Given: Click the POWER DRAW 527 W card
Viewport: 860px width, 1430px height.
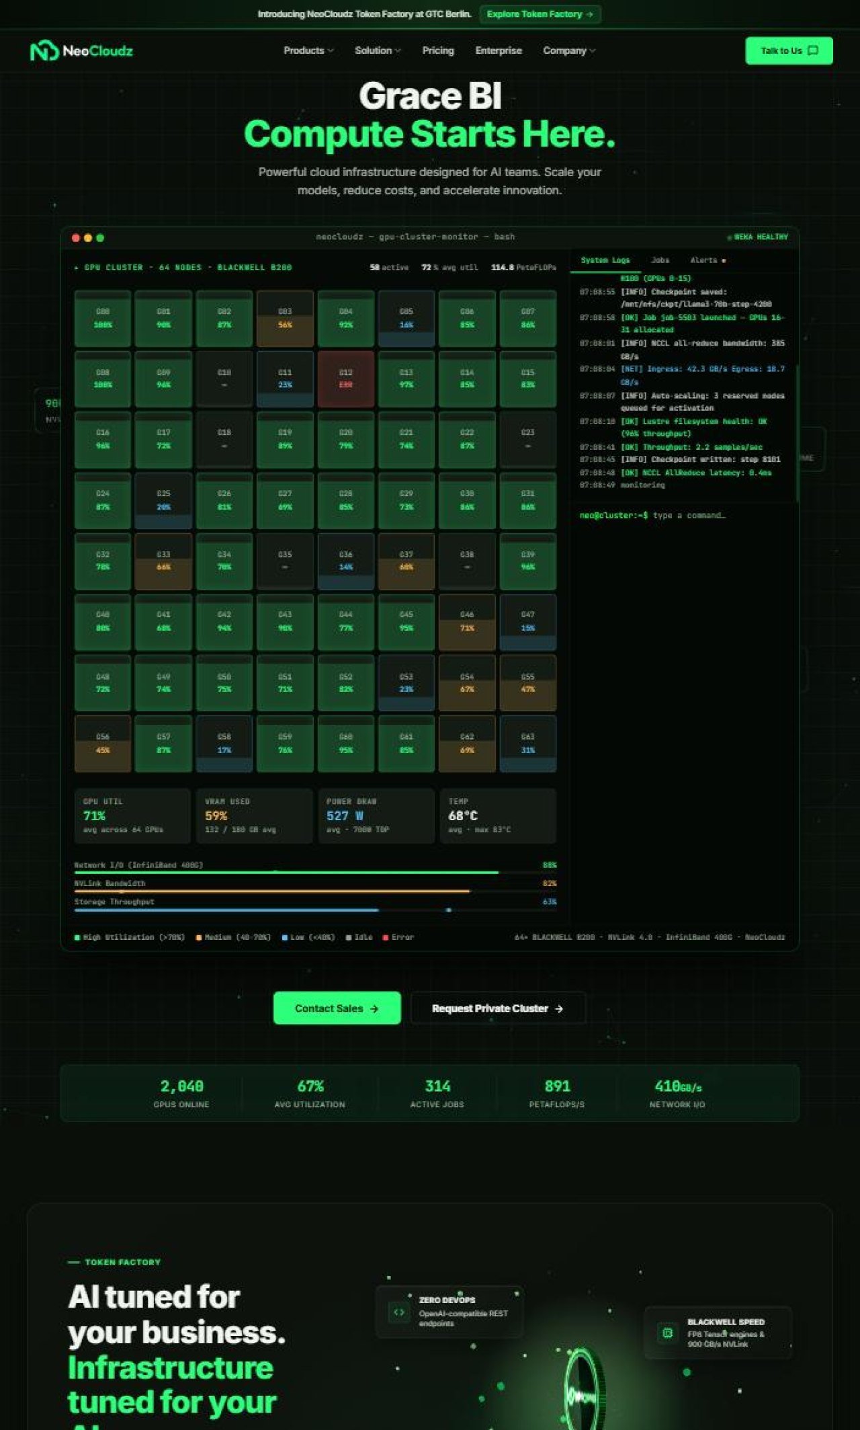Looking at the screenshot, I should tap(376, 816).
